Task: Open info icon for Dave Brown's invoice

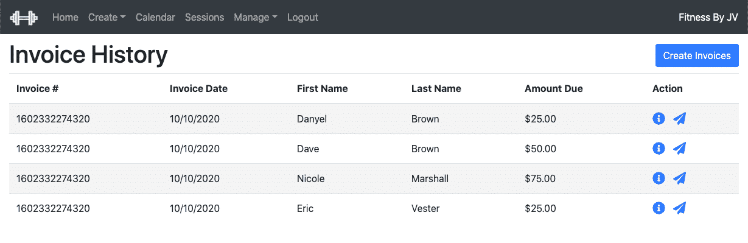Action: point(658,149)
